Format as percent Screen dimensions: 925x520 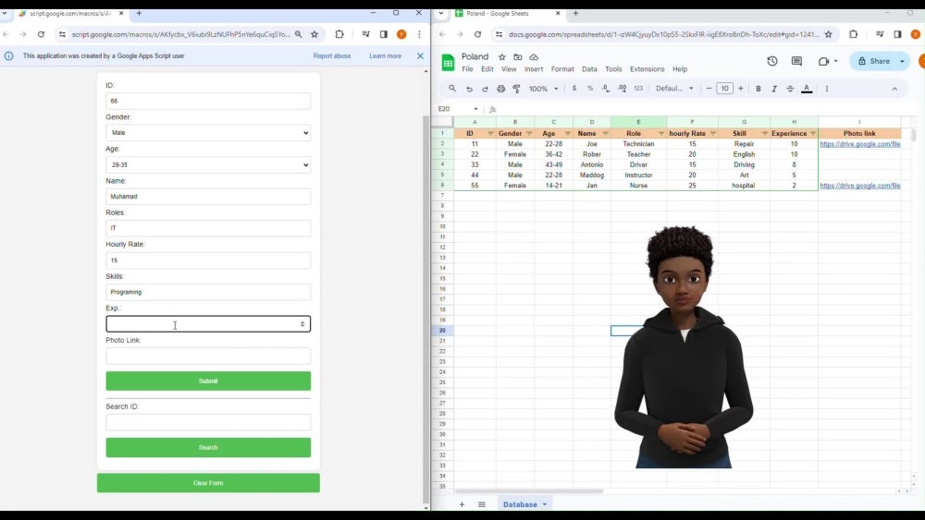590,89
